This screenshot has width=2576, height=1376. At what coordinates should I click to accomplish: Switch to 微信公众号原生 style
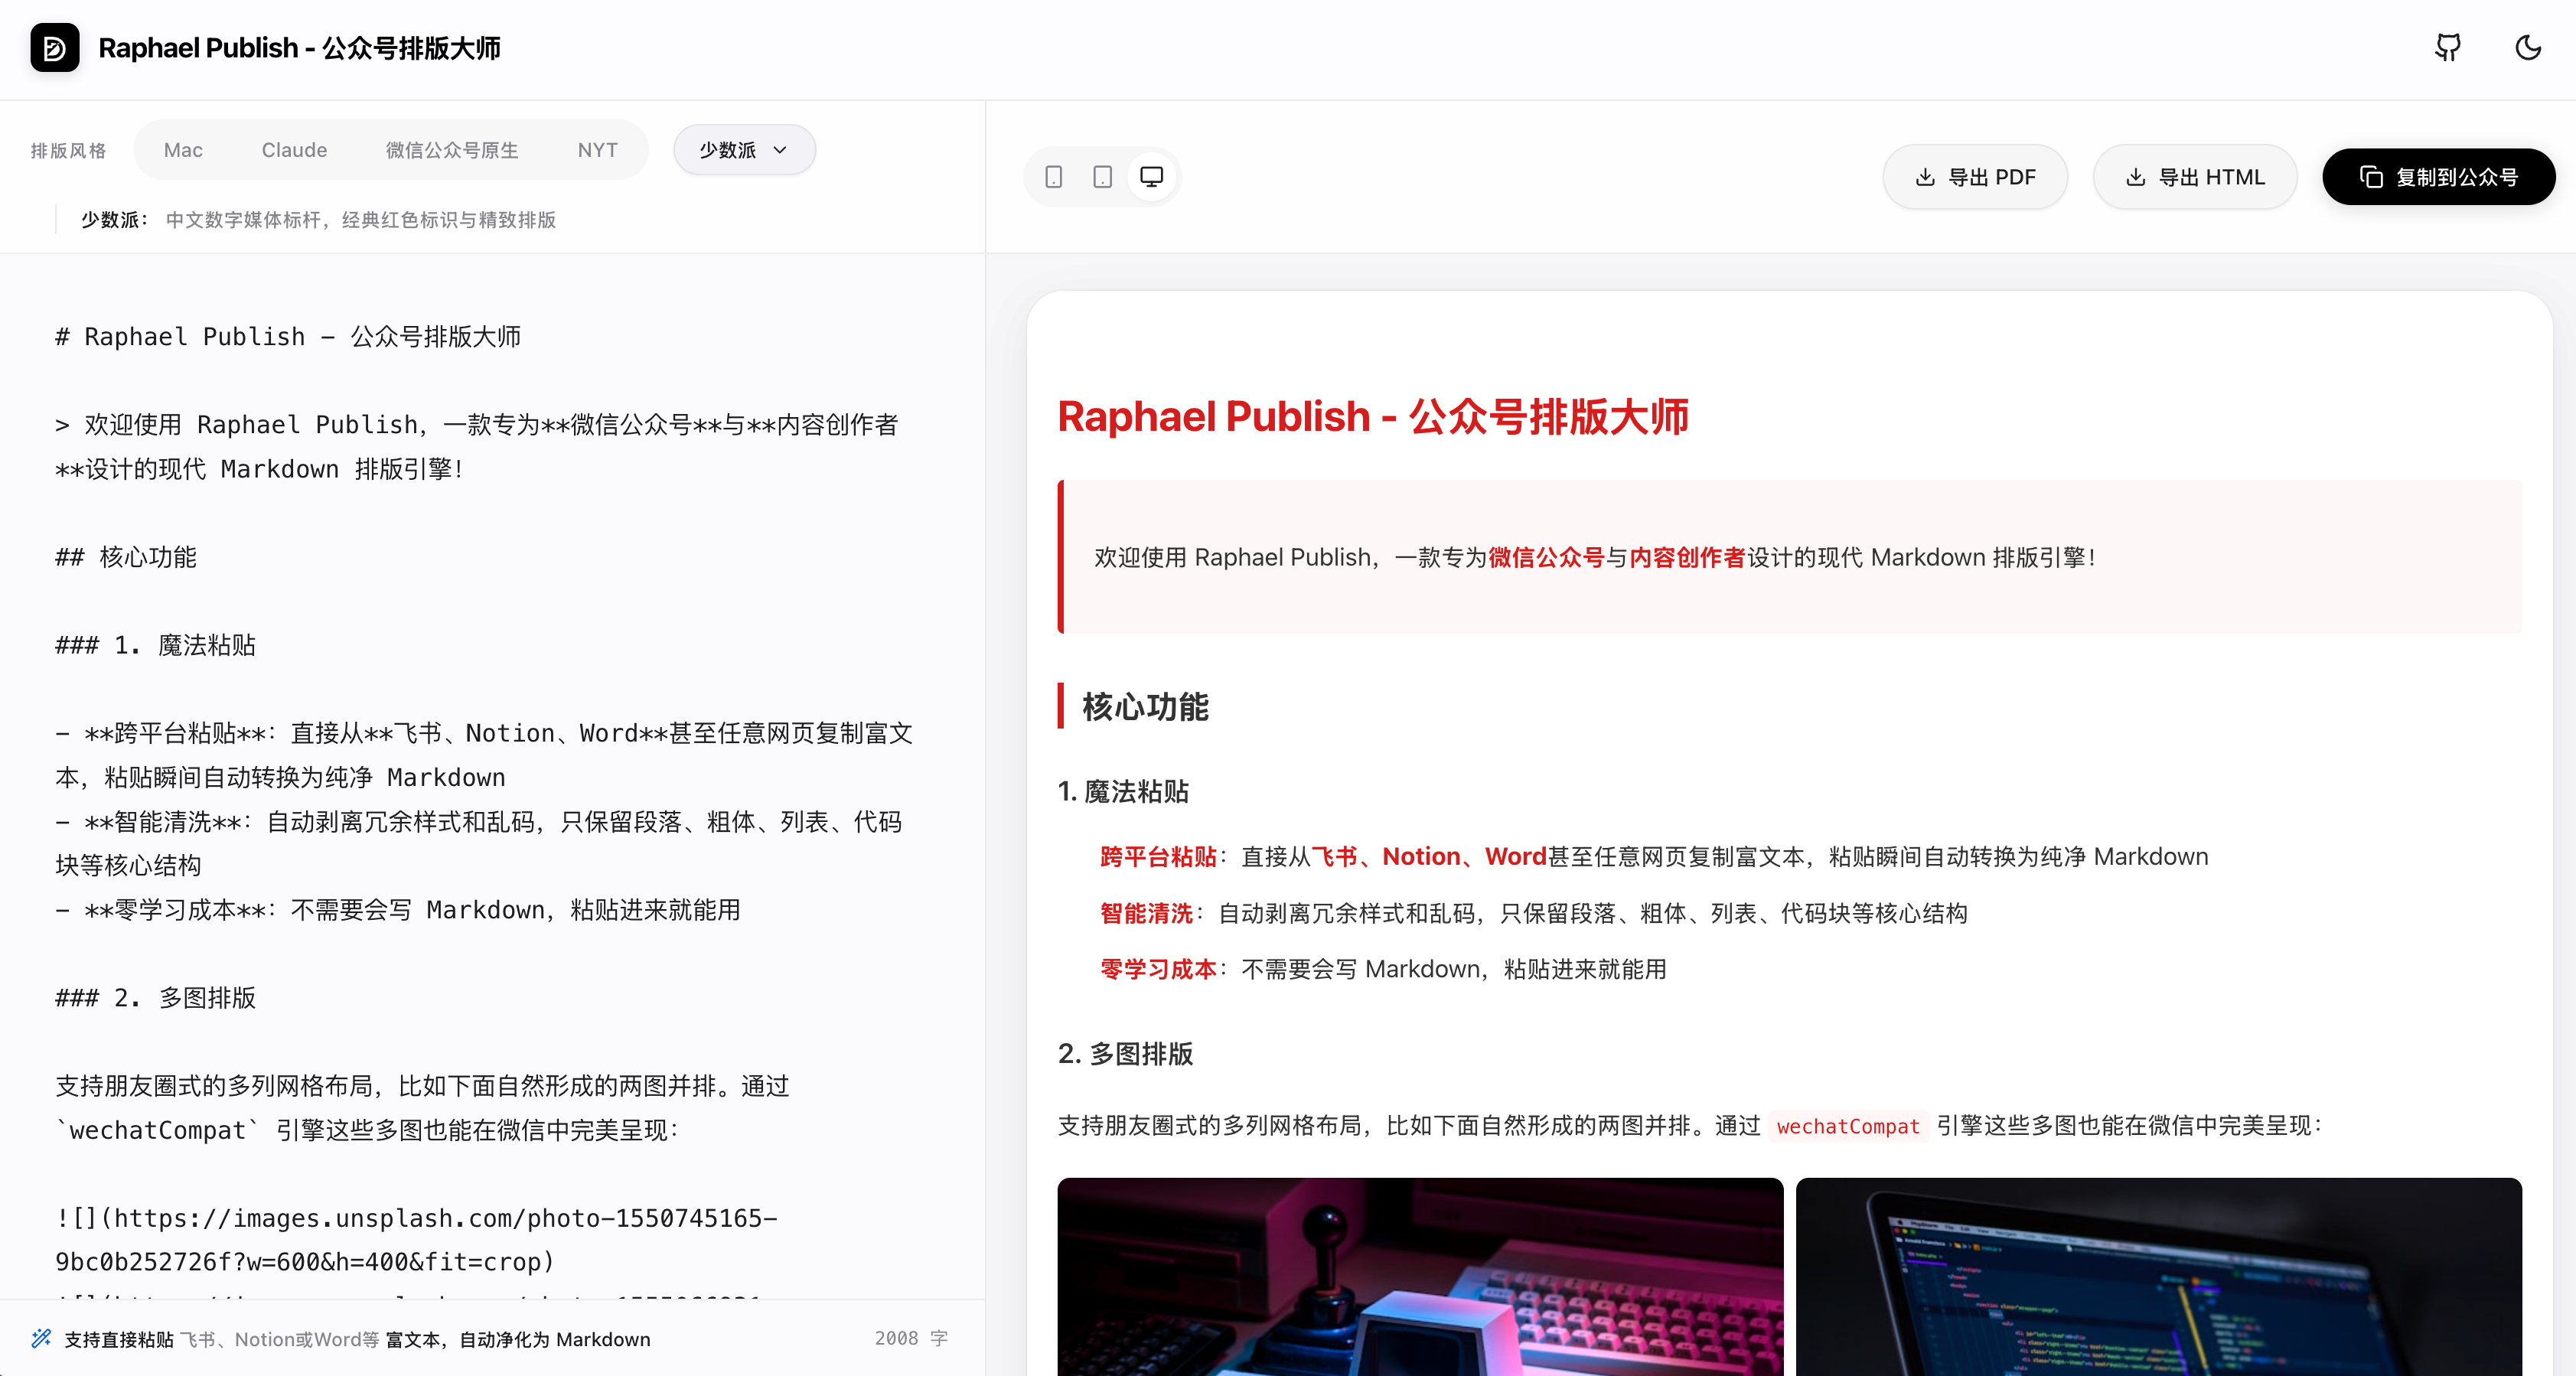coord(452,149)
